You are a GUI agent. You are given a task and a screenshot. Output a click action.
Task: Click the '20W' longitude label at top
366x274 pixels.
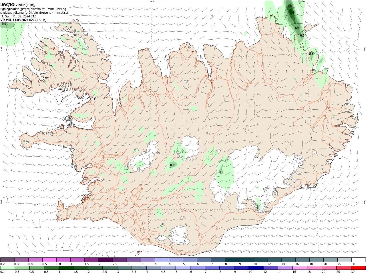[152, 1]
